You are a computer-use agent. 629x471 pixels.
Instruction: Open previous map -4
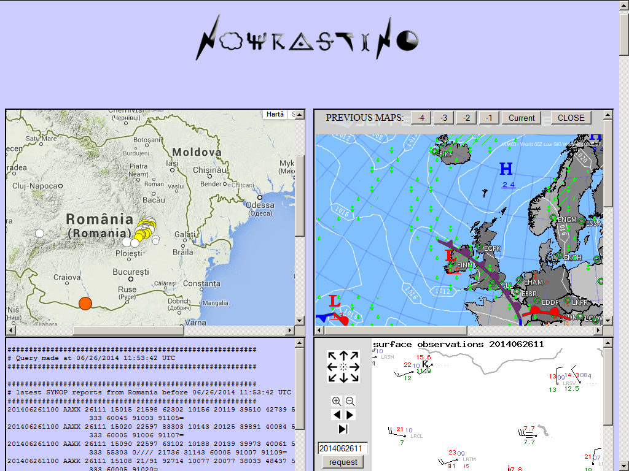coord(421,118)
